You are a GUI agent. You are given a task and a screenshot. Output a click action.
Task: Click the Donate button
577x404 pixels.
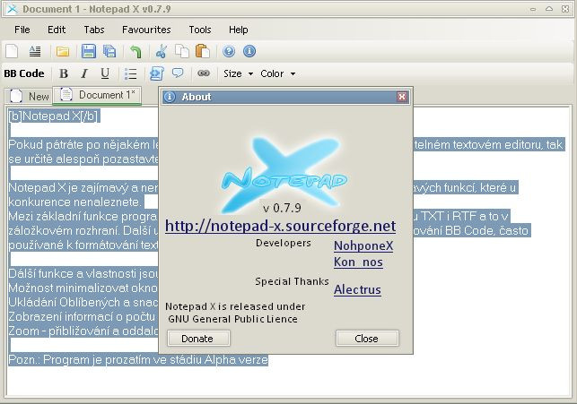[198, 339]
